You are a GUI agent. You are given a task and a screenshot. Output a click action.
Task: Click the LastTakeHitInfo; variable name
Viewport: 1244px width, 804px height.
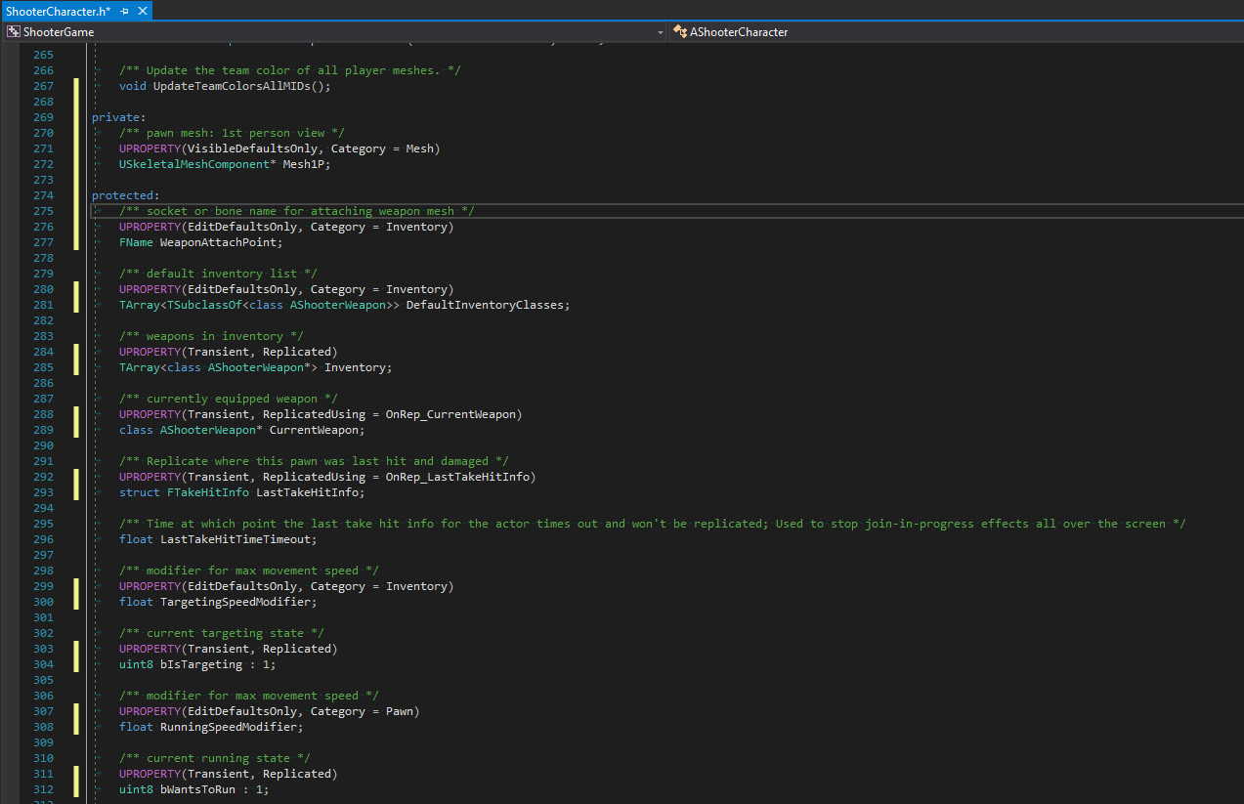(310, 492)
